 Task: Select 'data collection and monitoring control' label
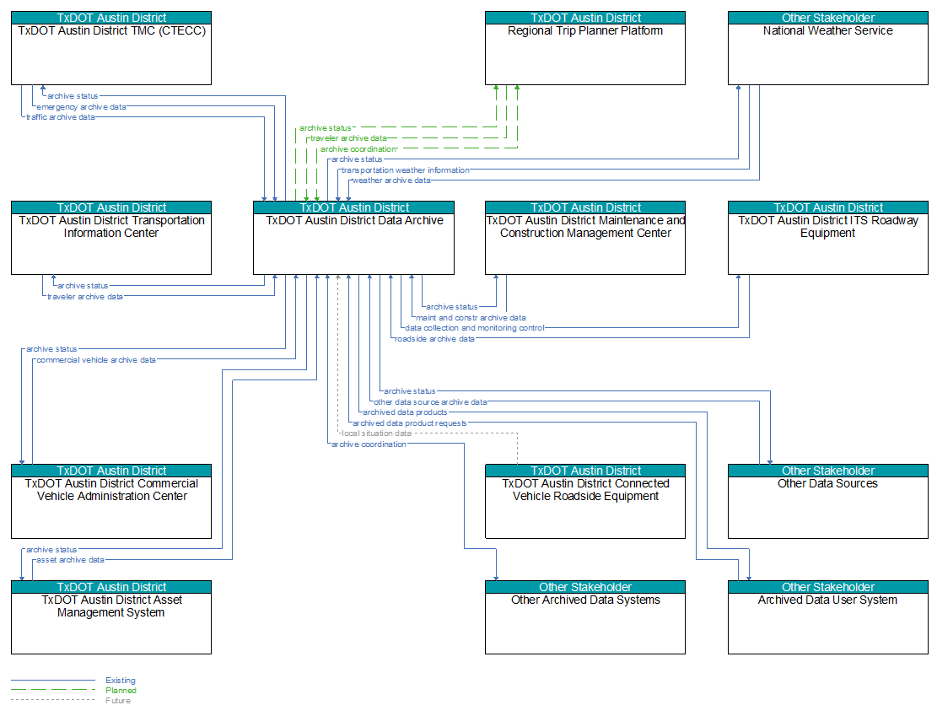pyautogui.click(x=475, y=328)
